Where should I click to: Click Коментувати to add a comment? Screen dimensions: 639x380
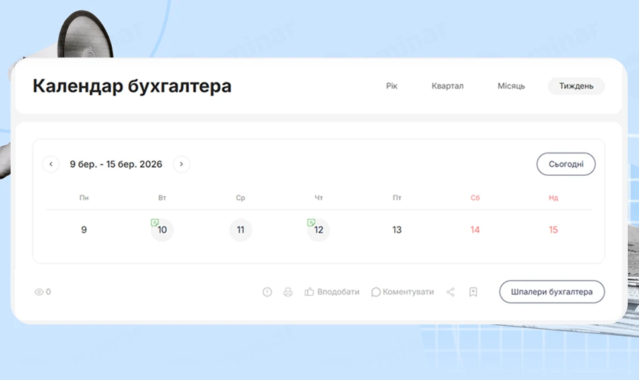tap(403, 292)
